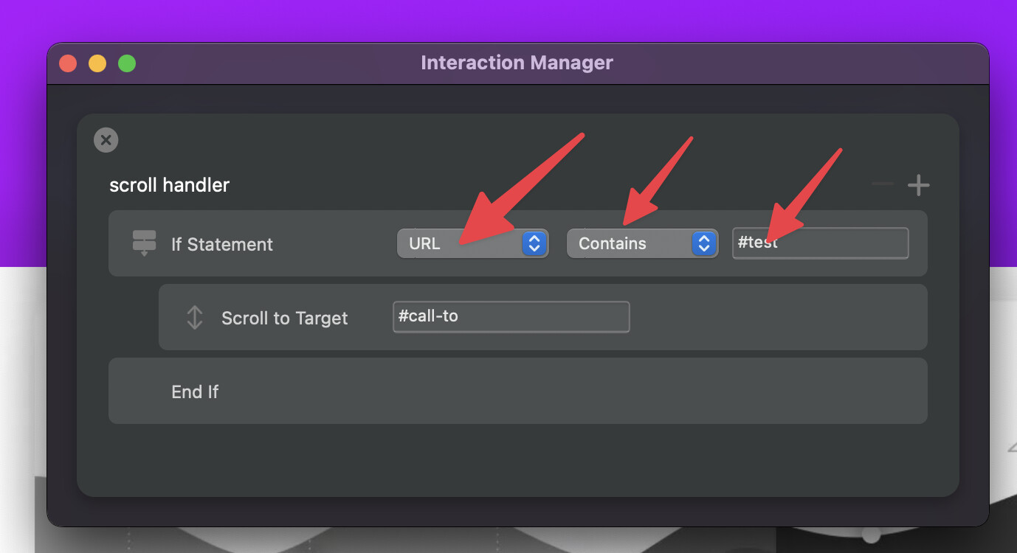Image resolution: width=1017 pixels, height=553 pixels.
Task: Click the plus icon to add an action
Action: point(918,185)
